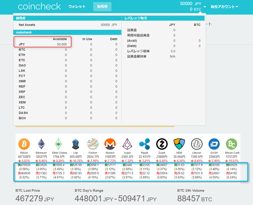Click the Monero change -7.73%
Viewport: 253px width, 205px height.
(110, 161)
